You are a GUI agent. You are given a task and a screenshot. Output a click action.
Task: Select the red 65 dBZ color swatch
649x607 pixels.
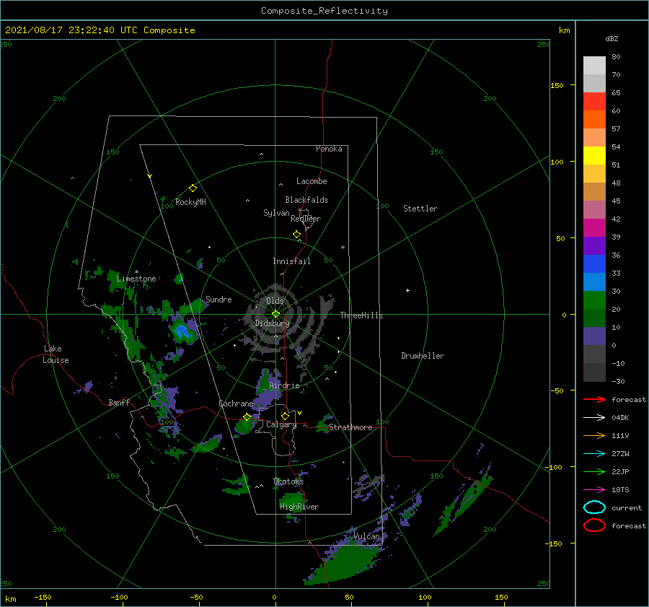tap(594, 102)
